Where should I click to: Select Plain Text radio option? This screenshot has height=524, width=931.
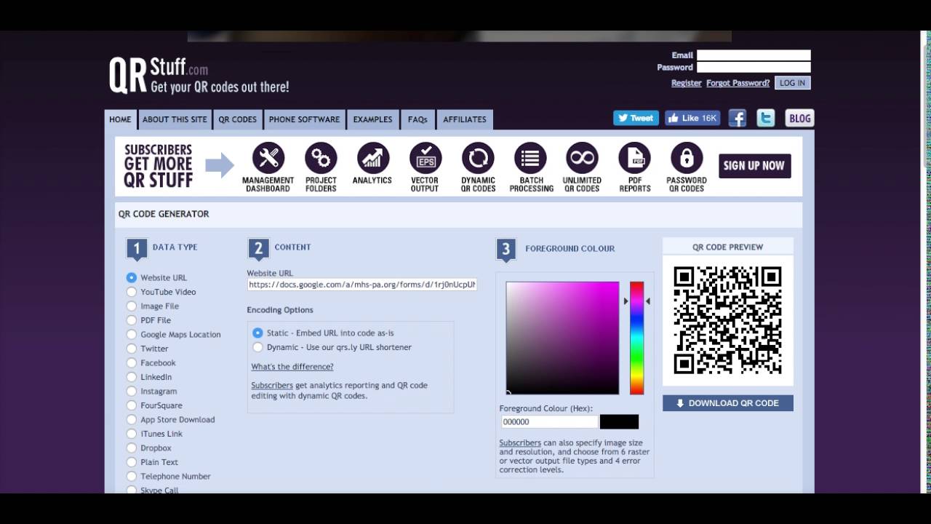132,462
